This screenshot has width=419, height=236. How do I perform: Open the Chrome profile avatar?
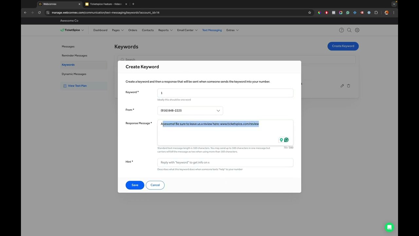pos(387,12)
